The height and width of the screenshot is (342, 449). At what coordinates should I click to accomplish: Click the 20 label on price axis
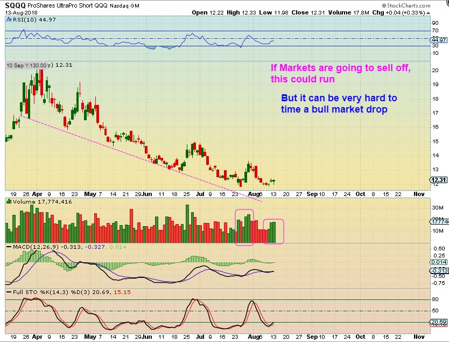435,70
